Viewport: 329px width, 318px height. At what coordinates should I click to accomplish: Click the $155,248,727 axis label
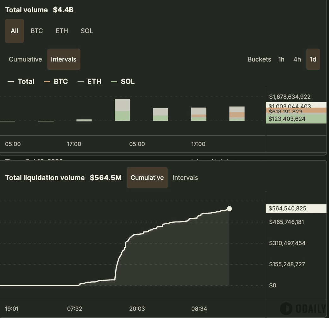coord(287,264)
